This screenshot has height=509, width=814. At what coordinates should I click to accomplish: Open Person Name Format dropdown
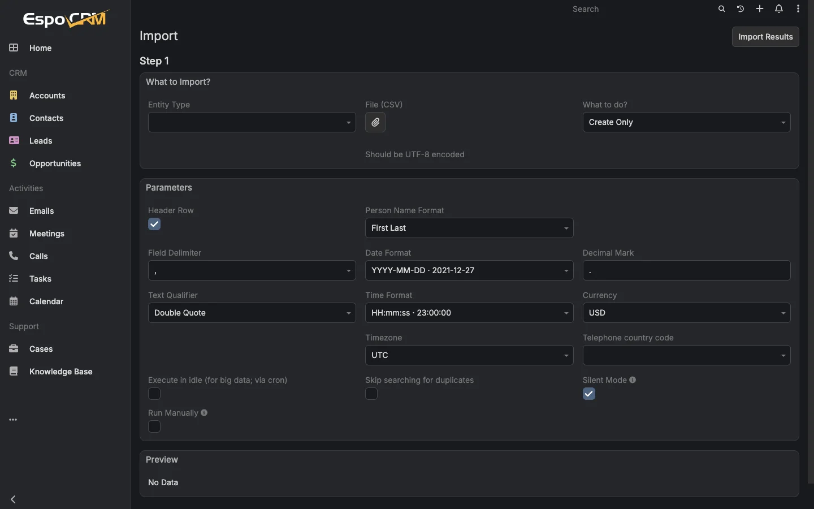point(469,228)
